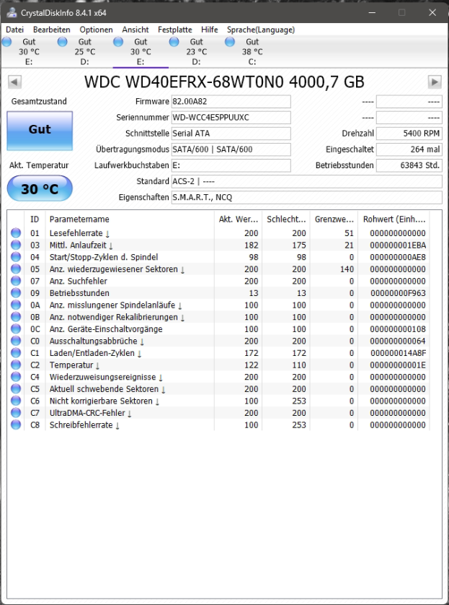
Task: Show the next disk using the right arrow
Action: (435, 82)
